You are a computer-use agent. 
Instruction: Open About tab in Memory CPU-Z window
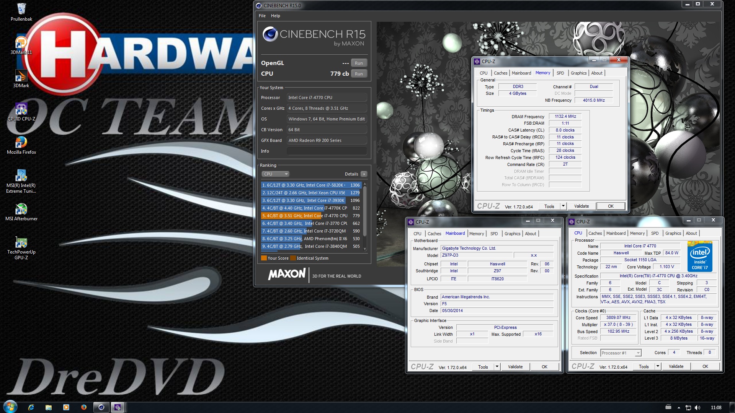pyautogui.click(x=596, y=73)
